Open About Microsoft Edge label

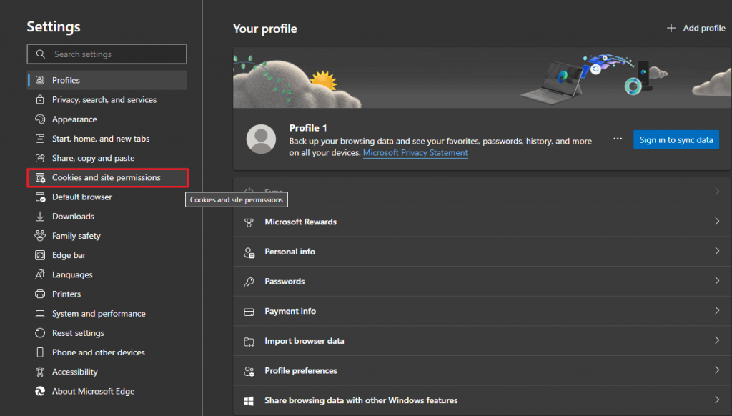[94, 391]
